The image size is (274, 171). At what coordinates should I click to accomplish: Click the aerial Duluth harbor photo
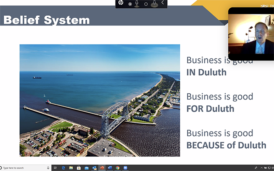(100, 100)
